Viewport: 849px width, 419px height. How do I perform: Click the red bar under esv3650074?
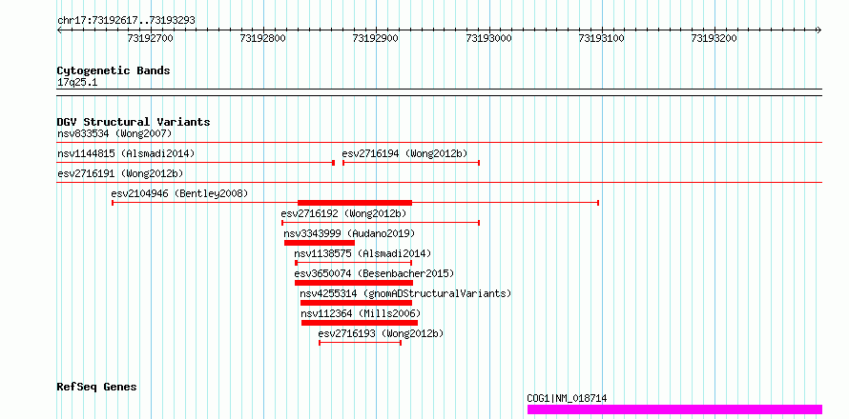(354, 283)
